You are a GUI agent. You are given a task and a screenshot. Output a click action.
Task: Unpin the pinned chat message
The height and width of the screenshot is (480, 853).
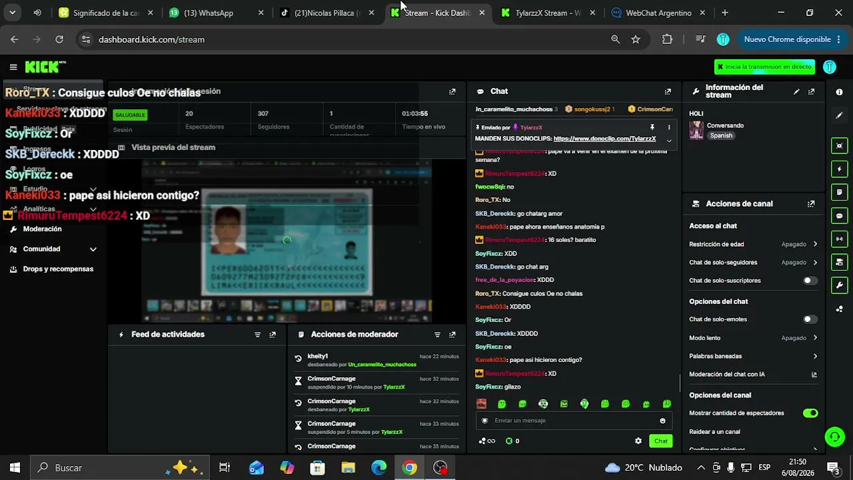652,127
